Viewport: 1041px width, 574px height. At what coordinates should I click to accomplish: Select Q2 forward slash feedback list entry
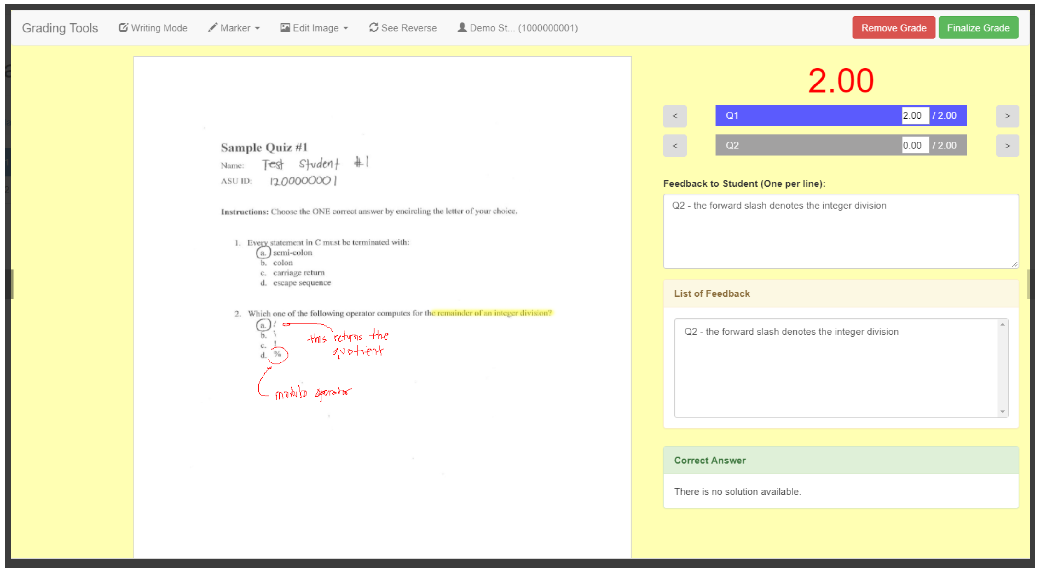click(791, 332)
